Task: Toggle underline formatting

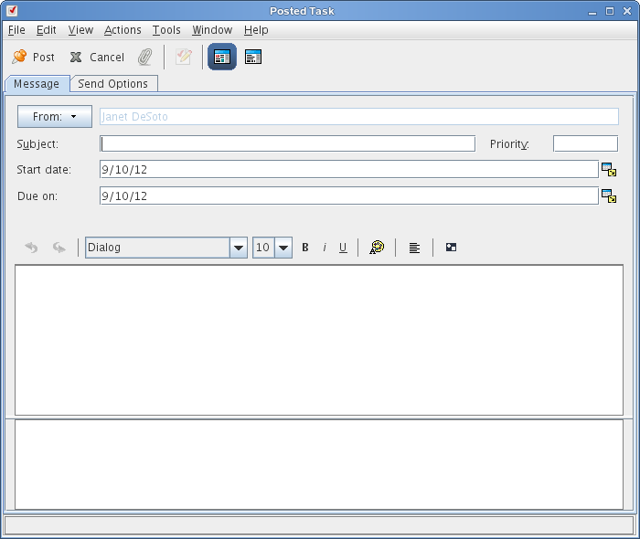Action: point(343,248)
